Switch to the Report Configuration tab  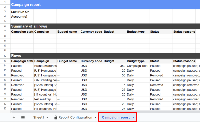click(x=75, y=117)
